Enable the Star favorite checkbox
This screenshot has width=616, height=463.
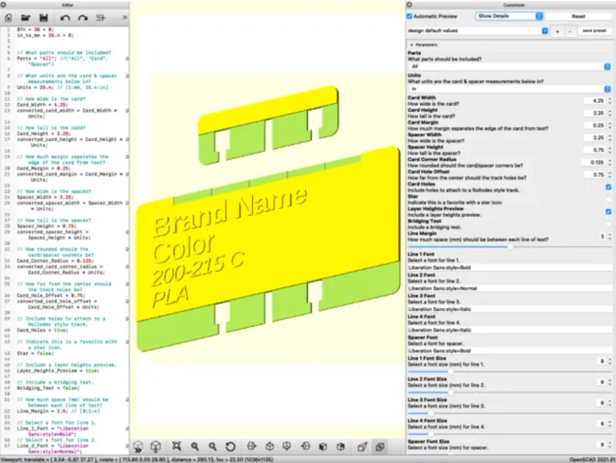(608, 199)
